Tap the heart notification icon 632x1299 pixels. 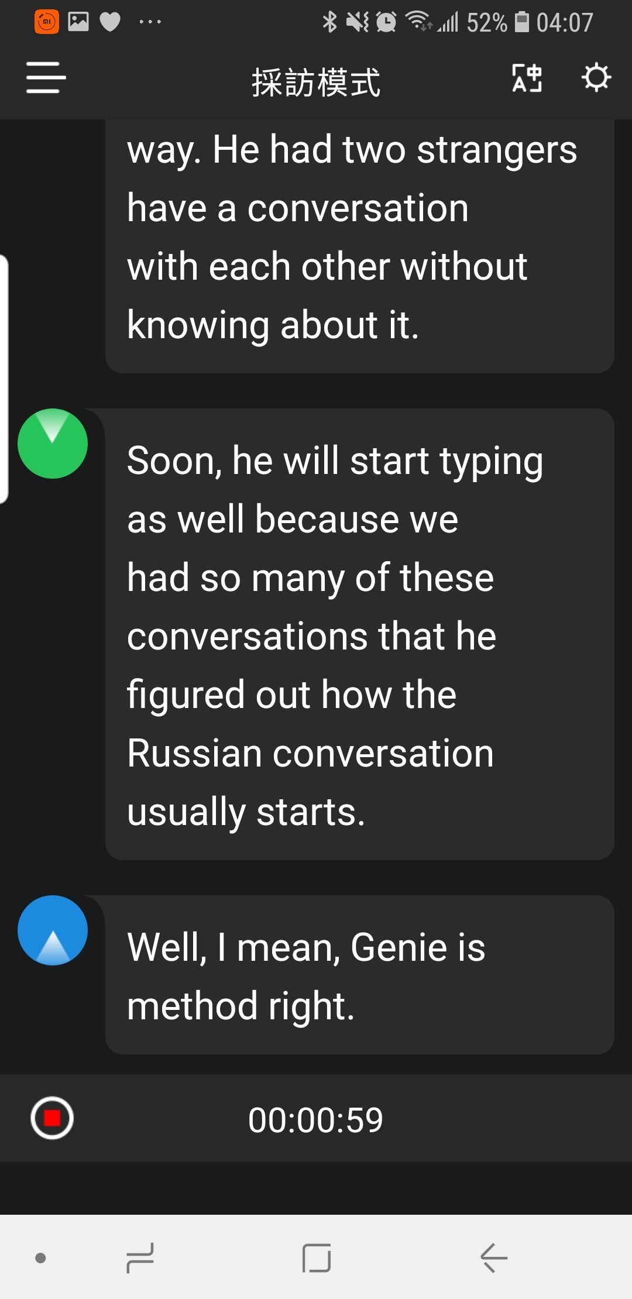pyautogui.click(x=110, y=22)
